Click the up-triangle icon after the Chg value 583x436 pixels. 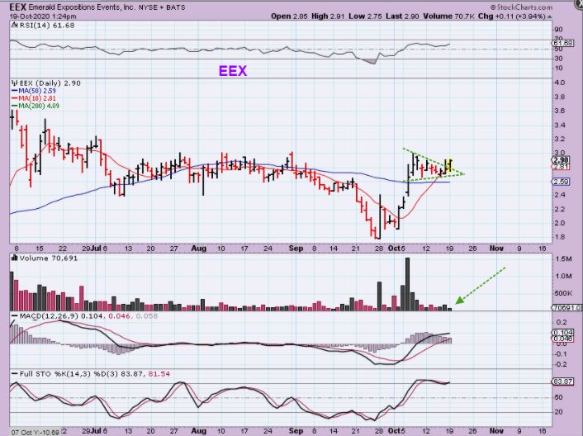[549, 17]
